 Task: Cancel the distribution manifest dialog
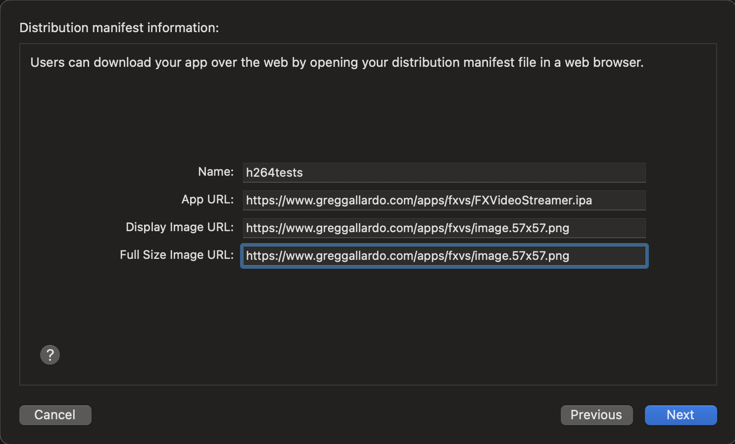pos(55,415)
